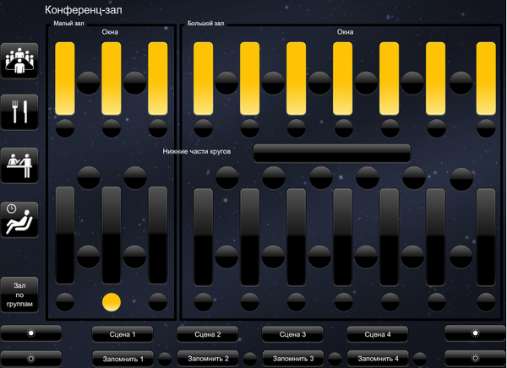Click the wide black bar beside Нижние части кругов
Image resolution: width=507 pixels, height=368 pixels.
[x=332, y=153]
